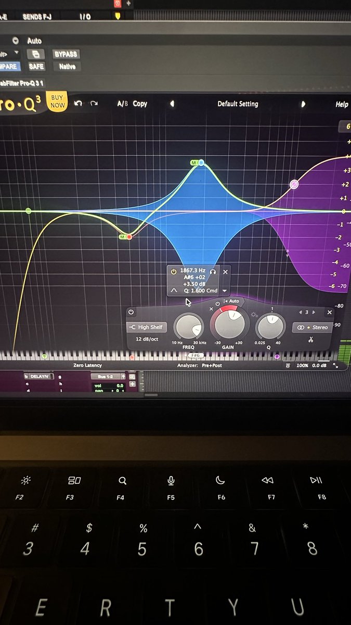
Task: Click the 0.0 dB output gain value
Action: [319, 366]
